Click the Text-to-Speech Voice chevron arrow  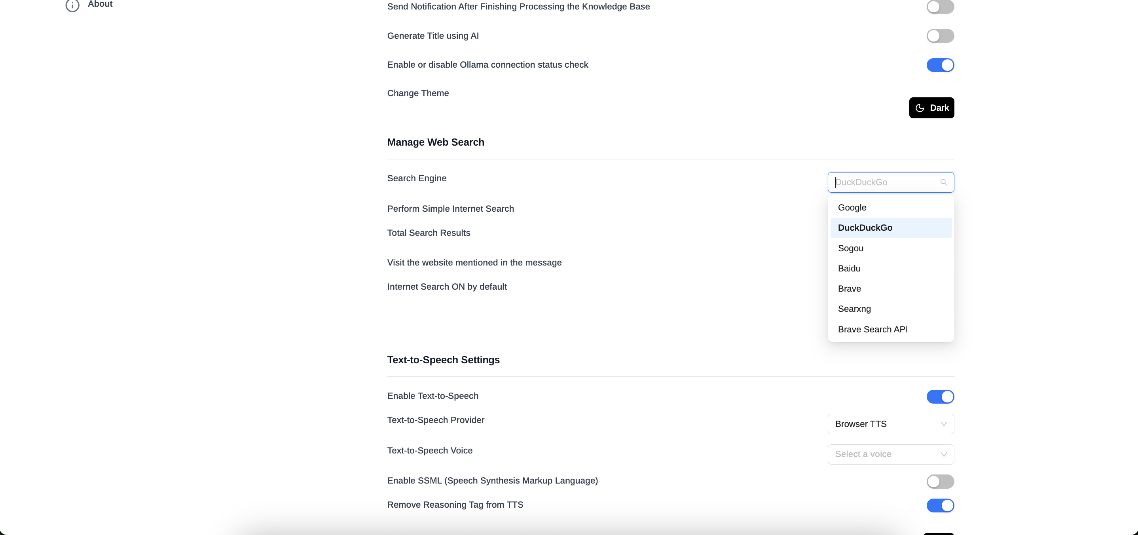(943, 454)
